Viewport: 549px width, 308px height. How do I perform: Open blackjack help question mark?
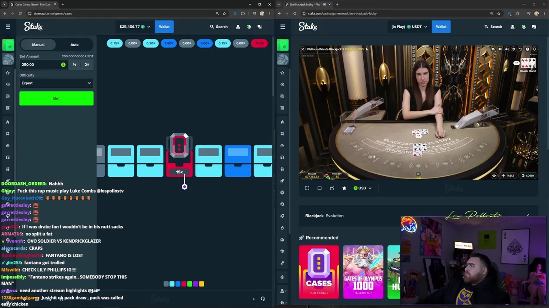coord(528,49)
